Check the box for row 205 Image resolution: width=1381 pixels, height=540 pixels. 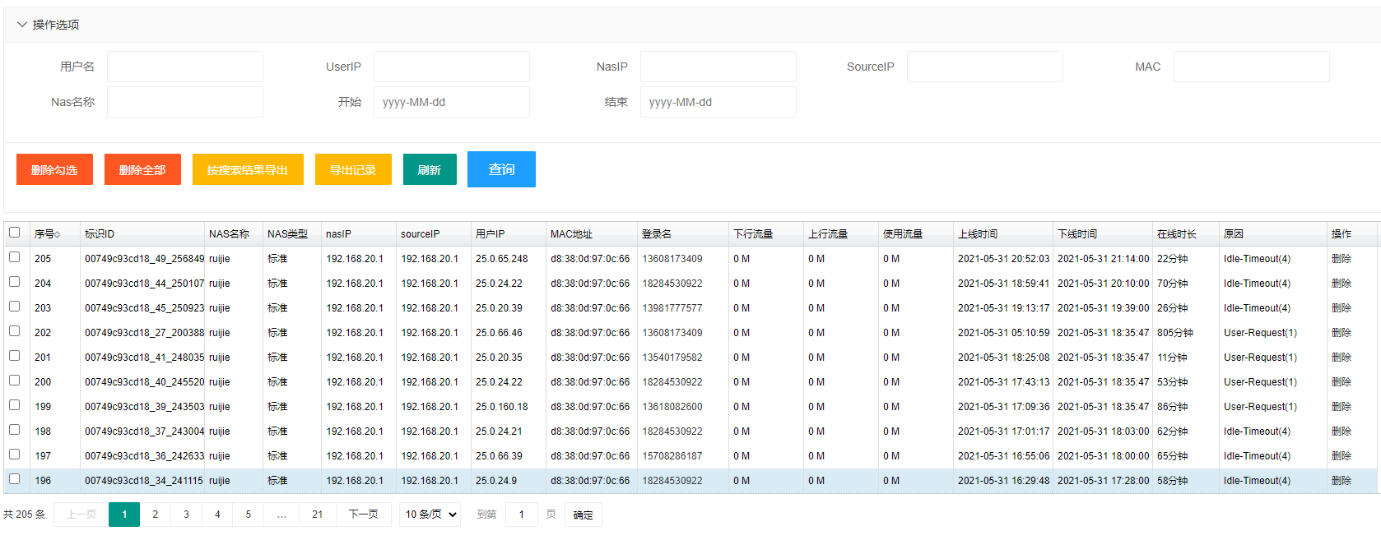[15, 257]
